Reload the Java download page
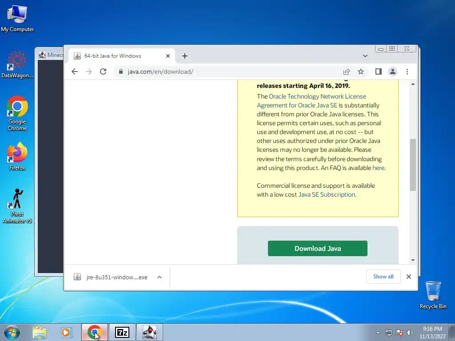 [x=103, y=71]
